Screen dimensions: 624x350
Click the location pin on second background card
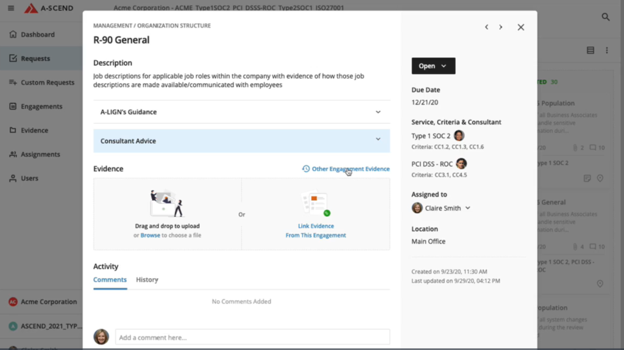(x=600, y=284)
